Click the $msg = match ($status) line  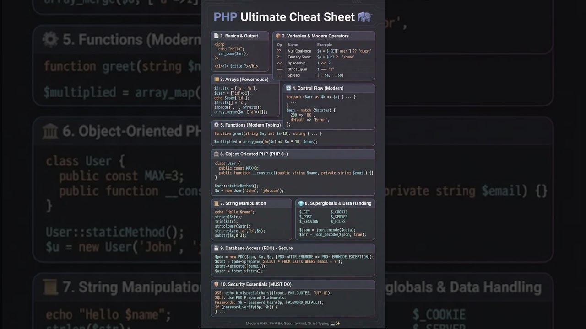311,110
